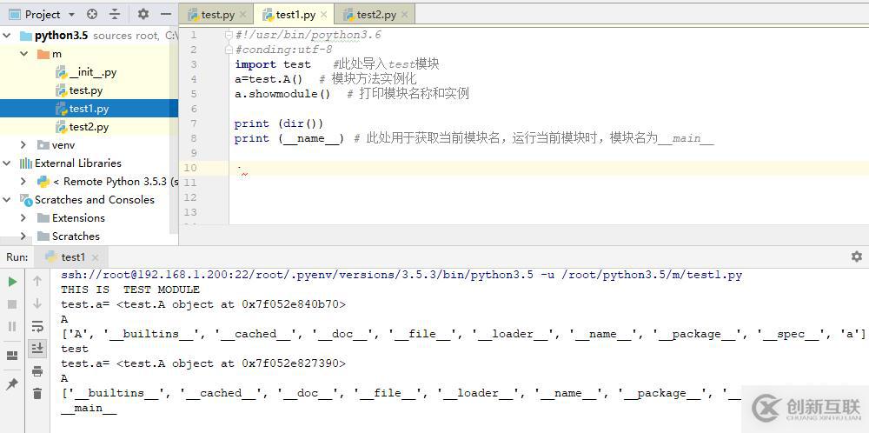Click the ssh command line in console

(401, 275)
